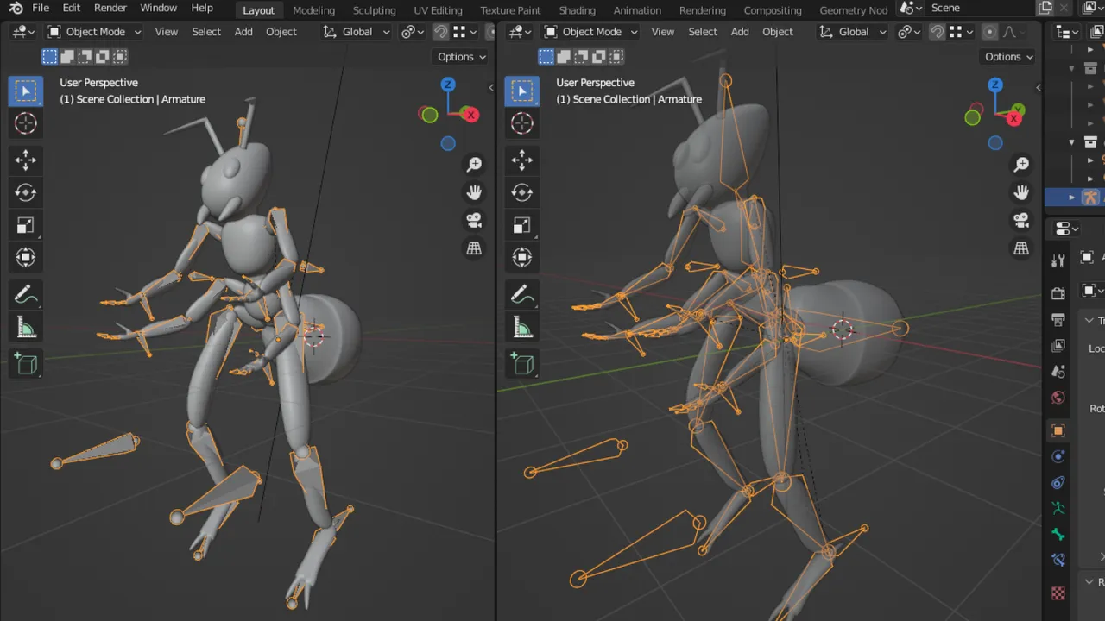Open the Armature Object Data properties tab
Image resolution: width=1105 pixels, height=621 pixels.
pyautogui.click(x=1058, y=509)
